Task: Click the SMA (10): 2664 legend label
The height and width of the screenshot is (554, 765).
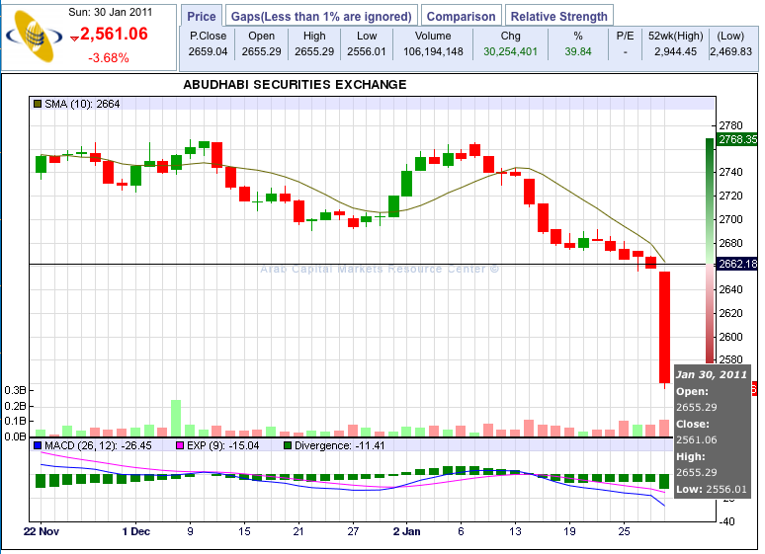Action: 82,104
